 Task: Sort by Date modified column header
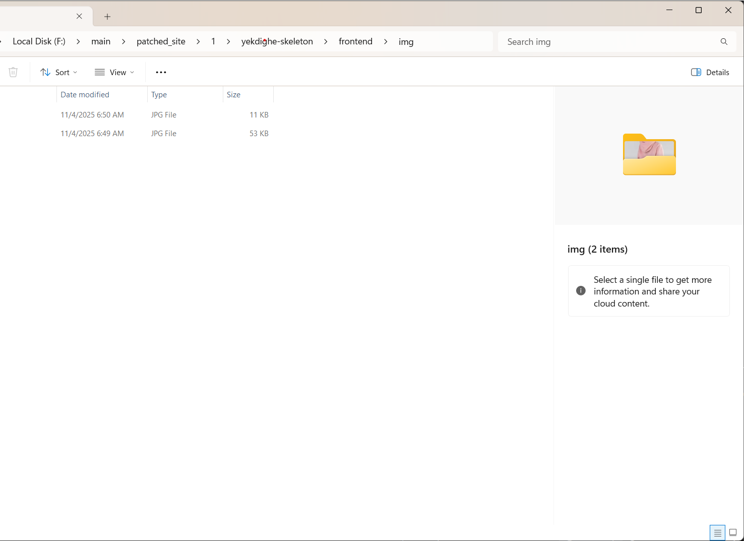click(x=85, y=94)
